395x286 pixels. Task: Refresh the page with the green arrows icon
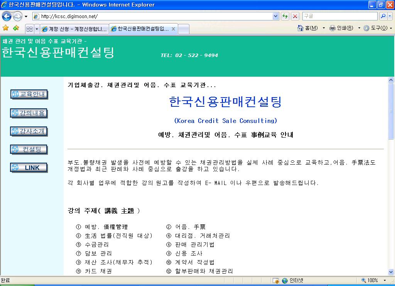point(285,16)
